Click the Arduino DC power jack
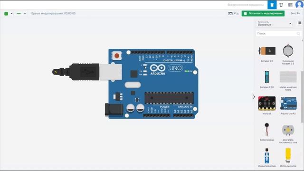Screen dimensions: 304x171 (114, 110)
